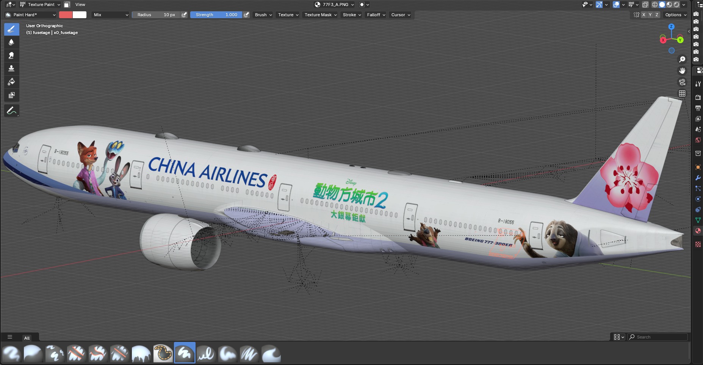Select the All brush catalog tab

click(27, 338)
